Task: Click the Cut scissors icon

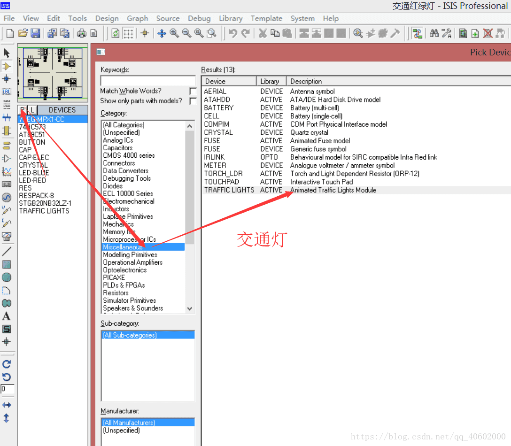Action: click(x=263, y=33)
